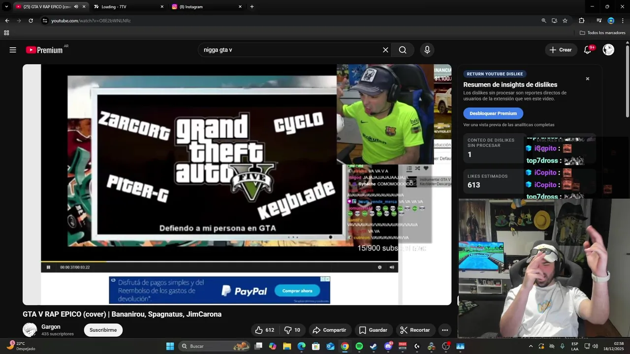The height and width of the screenshot is (354, 630).
Task: Click the youtube.com address bar URL
Action: [91, 21]
